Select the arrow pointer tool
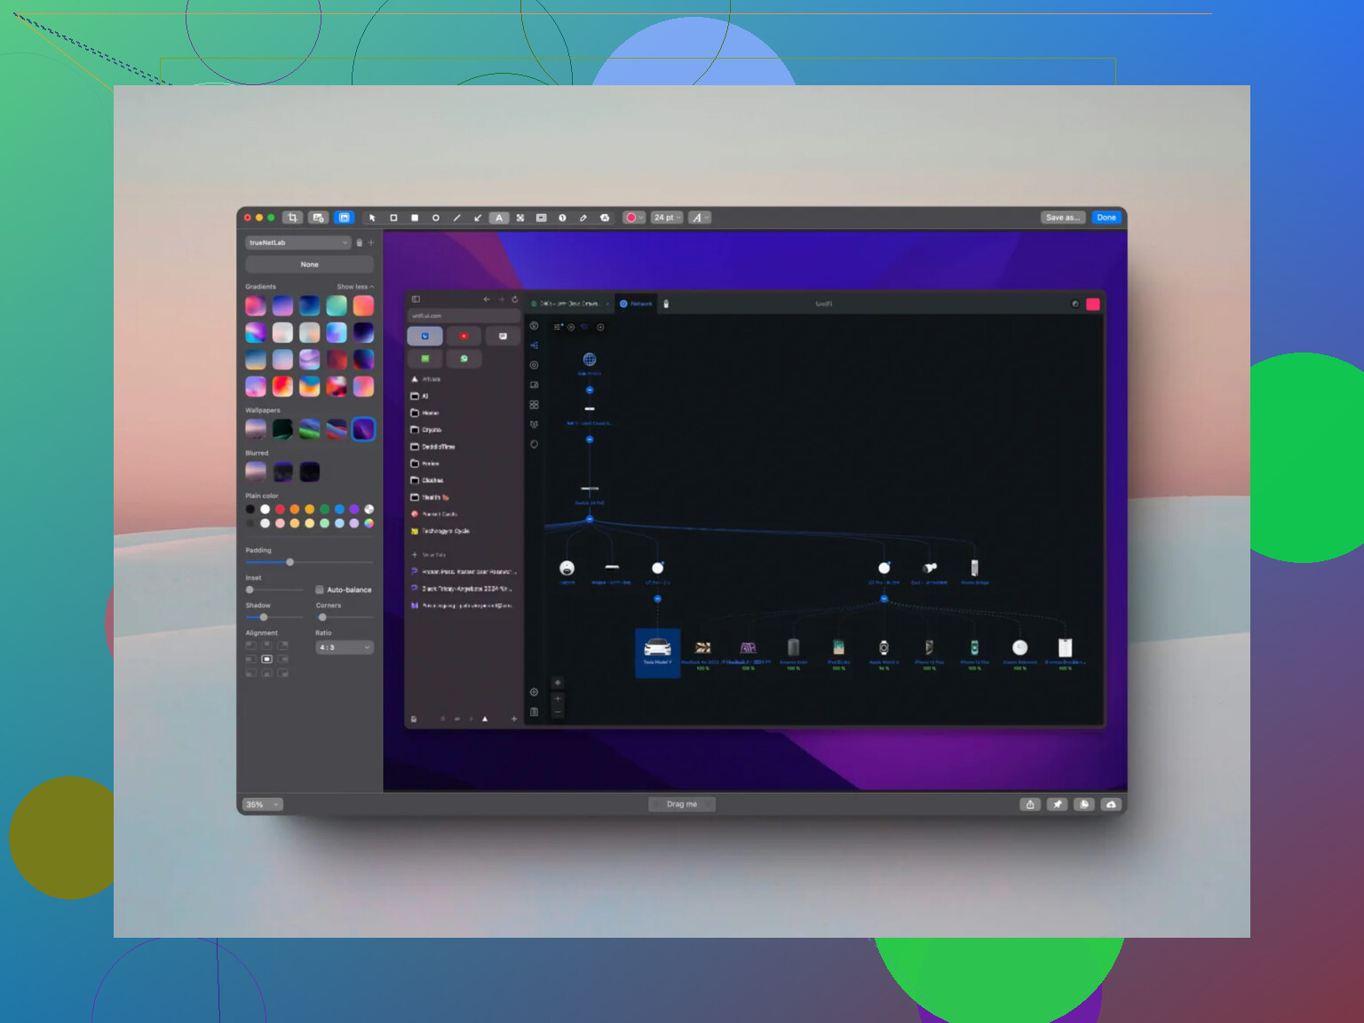Image resolution: width=1364 pixels, height=1023 pixels. [372, 218]
